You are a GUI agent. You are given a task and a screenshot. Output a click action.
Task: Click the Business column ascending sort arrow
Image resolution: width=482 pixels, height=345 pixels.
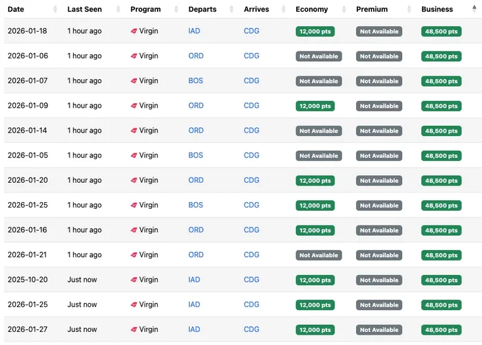[x=474, y=9]
